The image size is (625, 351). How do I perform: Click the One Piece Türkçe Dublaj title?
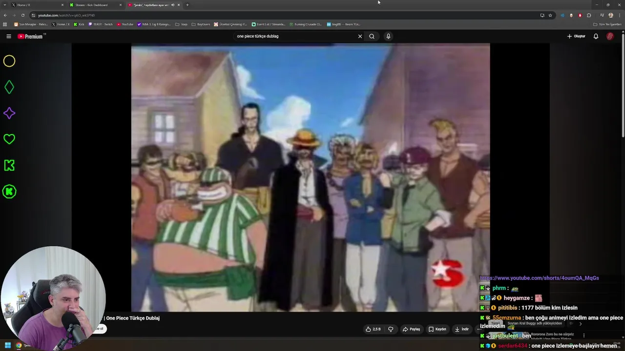[x=133, y=318]
